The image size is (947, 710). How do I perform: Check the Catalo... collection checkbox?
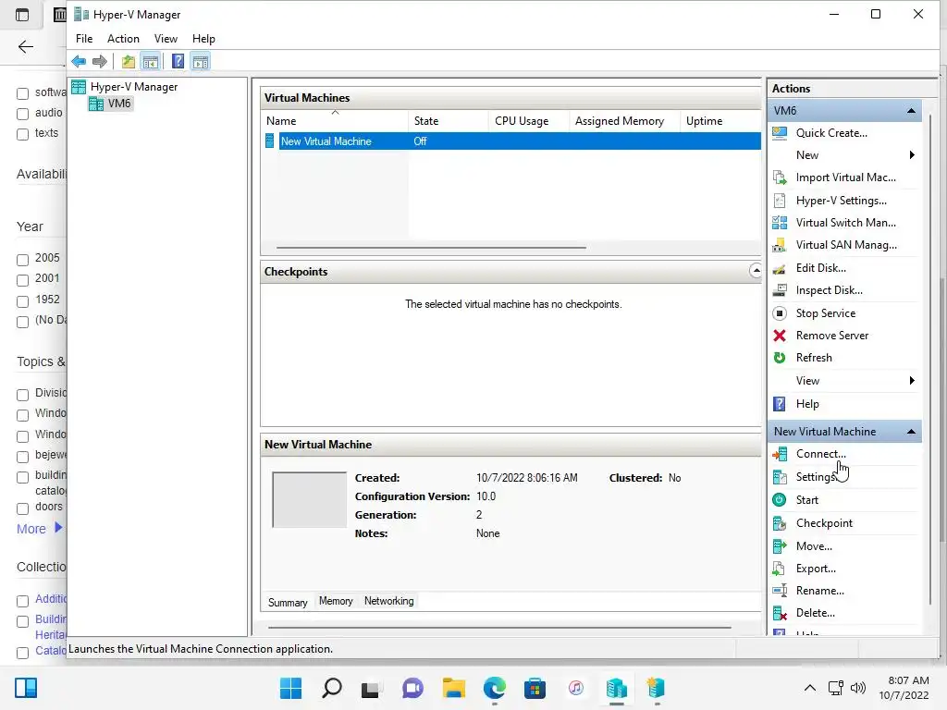click(22, 653)
